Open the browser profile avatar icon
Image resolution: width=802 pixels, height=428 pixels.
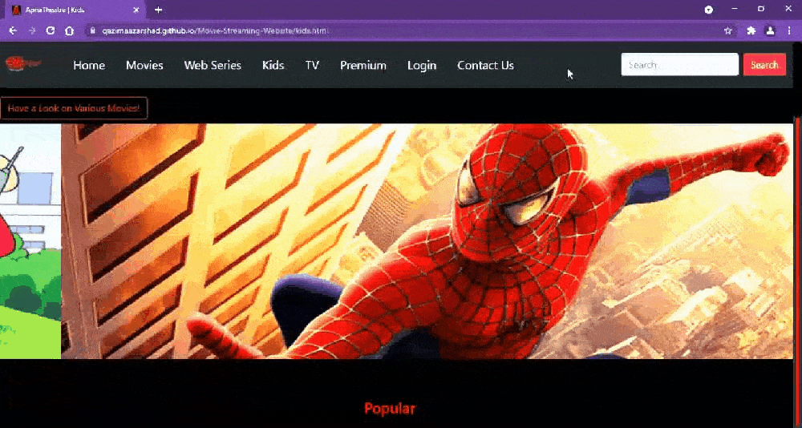click(x=770, y=30)
